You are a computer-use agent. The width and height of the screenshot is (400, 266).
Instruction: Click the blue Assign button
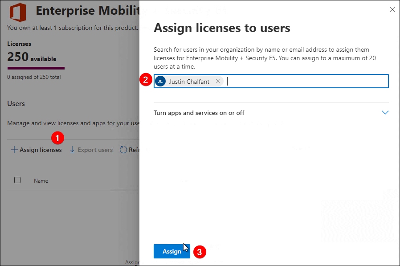(x=171, y=251)
